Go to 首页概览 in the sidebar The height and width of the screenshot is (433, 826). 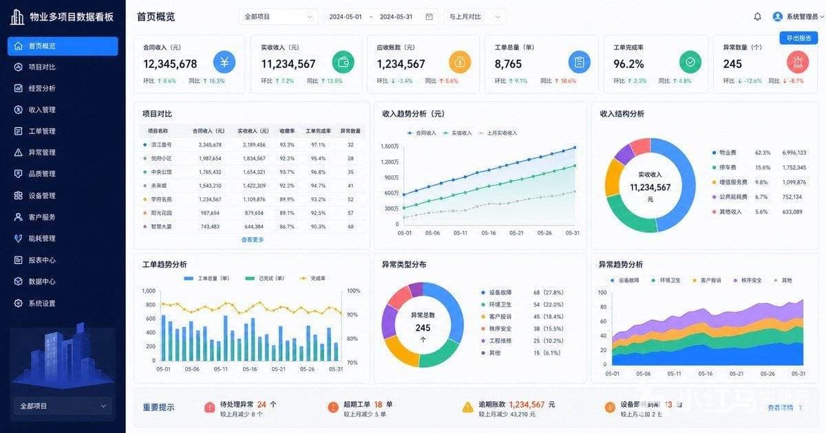(x=63, y=46)
